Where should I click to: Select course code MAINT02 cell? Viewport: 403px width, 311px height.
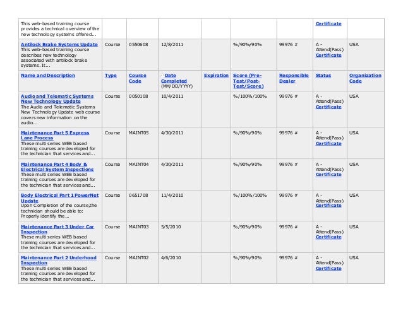(138, 257)
